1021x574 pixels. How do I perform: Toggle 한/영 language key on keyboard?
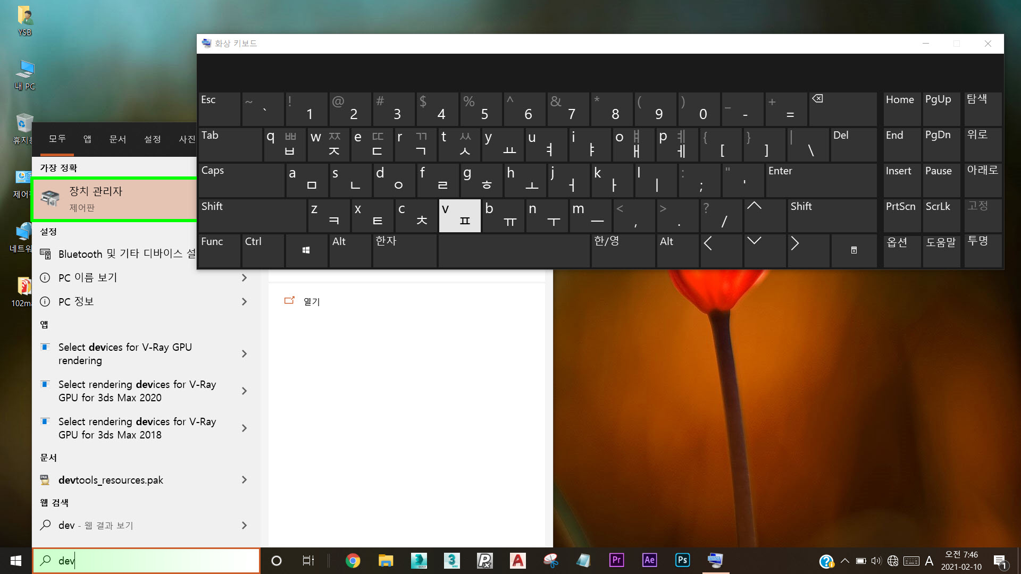[x=622, y=250]
